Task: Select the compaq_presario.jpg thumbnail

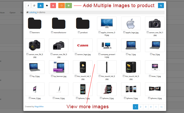Action: [107, 45]
